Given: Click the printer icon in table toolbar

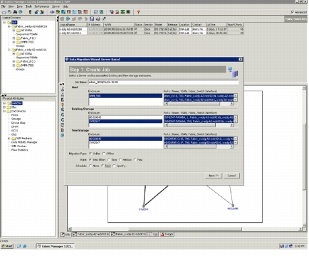Looking at the screenshot, I should point(98,18).
